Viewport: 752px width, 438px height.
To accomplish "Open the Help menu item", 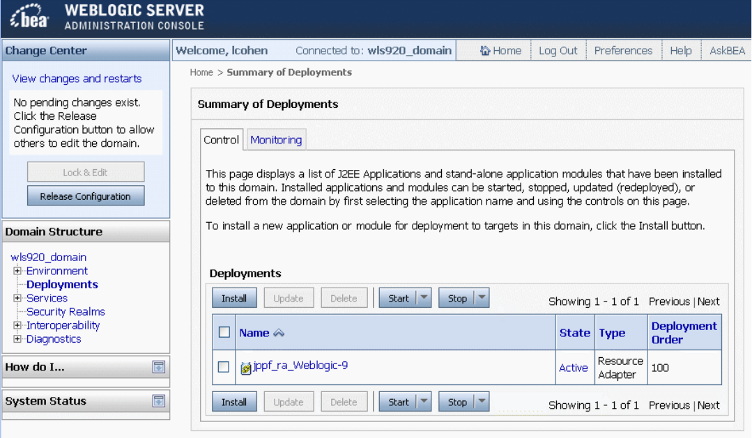I will 681,51.
